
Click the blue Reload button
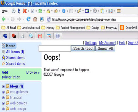point(28,19)
